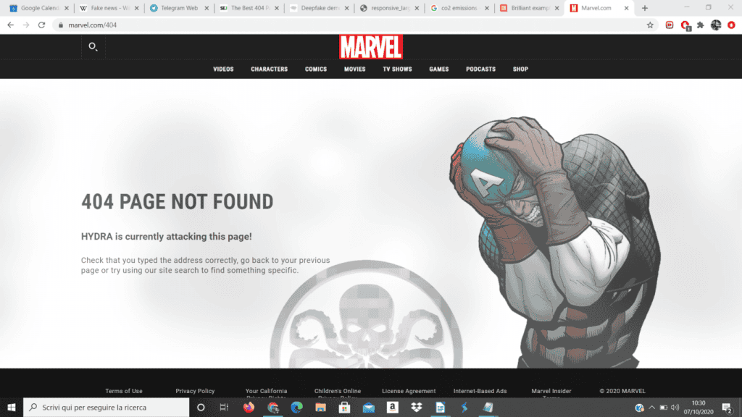
Task: Click the Terms of Use footer link
Action: pos(123,391)
